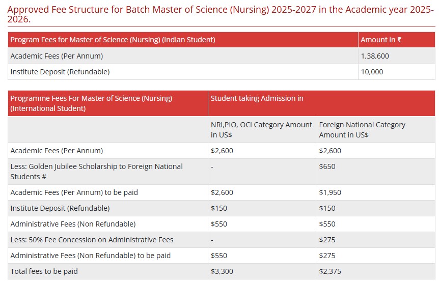Select the International Student programme fees header
The height and width of the screenshot is (281, 439).
click(x=91, y=103)
